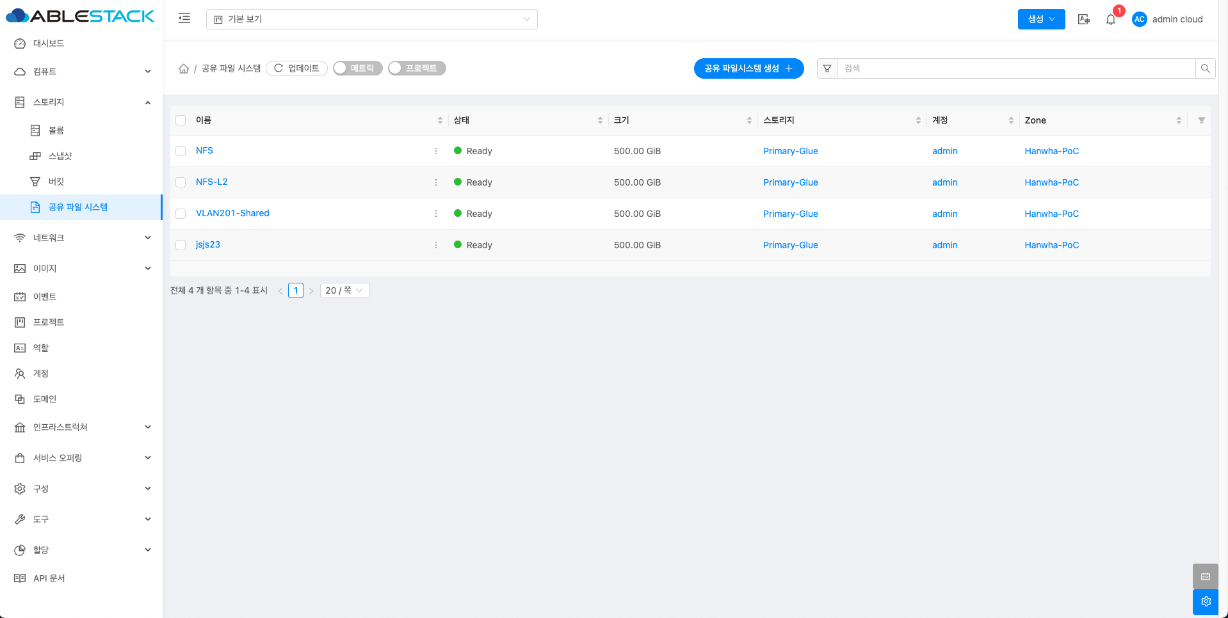Image resolution: width=1228 pixels, height=618 pixels.
Task: Open the language translation icon in header
Action: [1083, 19]
